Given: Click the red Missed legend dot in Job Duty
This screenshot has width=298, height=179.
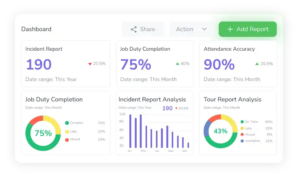Looking at the screenshot, I should point(67,140).
